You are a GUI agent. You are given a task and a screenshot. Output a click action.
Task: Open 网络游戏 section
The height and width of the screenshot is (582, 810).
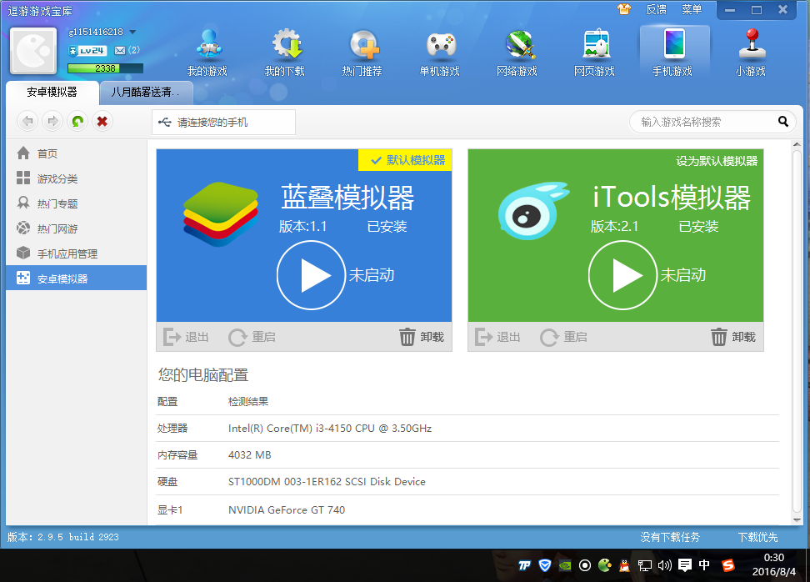[x=517, y=53]
